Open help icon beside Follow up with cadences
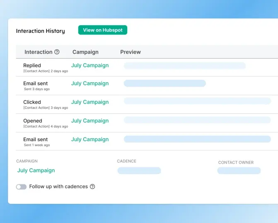Image resolution: width=278 pixels, height=223 pixels. click(92, 186)
